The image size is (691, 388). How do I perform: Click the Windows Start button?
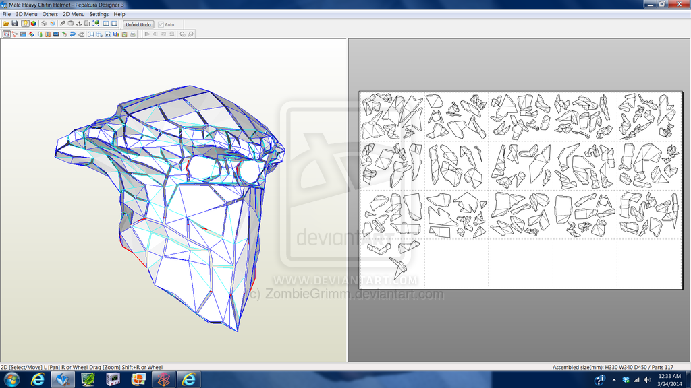(x=11, y=379)
